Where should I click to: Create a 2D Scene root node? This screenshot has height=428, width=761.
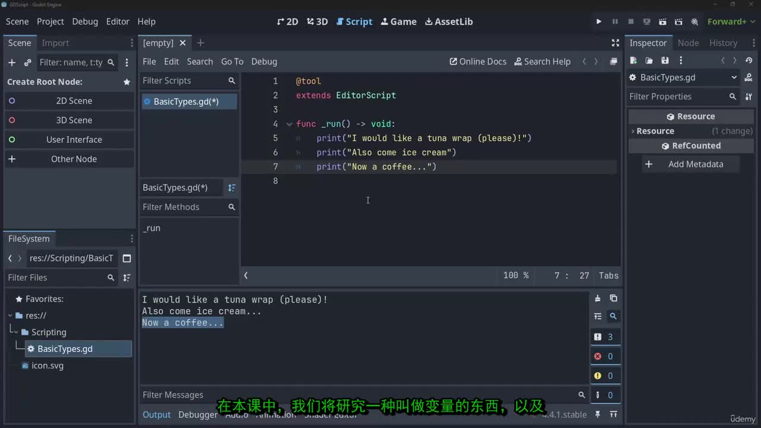coord(70,100)
